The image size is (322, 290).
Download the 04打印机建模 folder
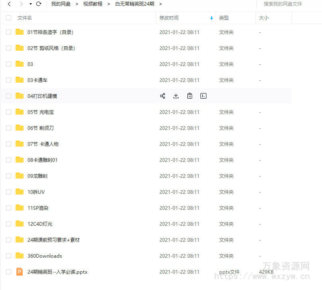(176, 96)
